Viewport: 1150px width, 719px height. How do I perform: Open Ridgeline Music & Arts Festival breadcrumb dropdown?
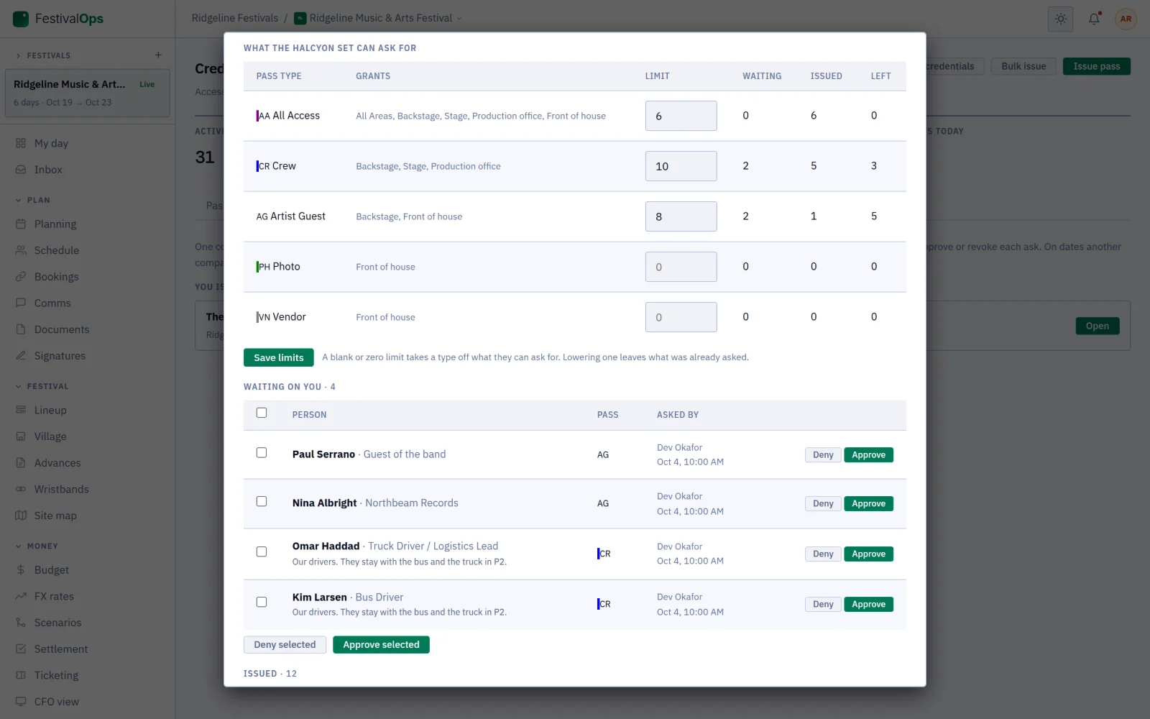point(379,18)
